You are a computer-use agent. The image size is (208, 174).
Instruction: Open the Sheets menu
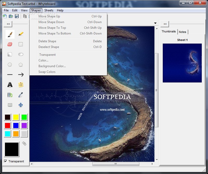click(x=49, y=10)
